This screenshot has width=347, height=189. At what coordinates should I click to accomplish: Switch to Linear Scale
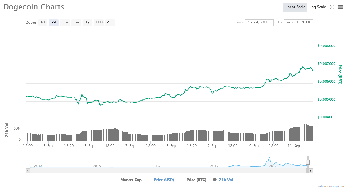point(295,7)
